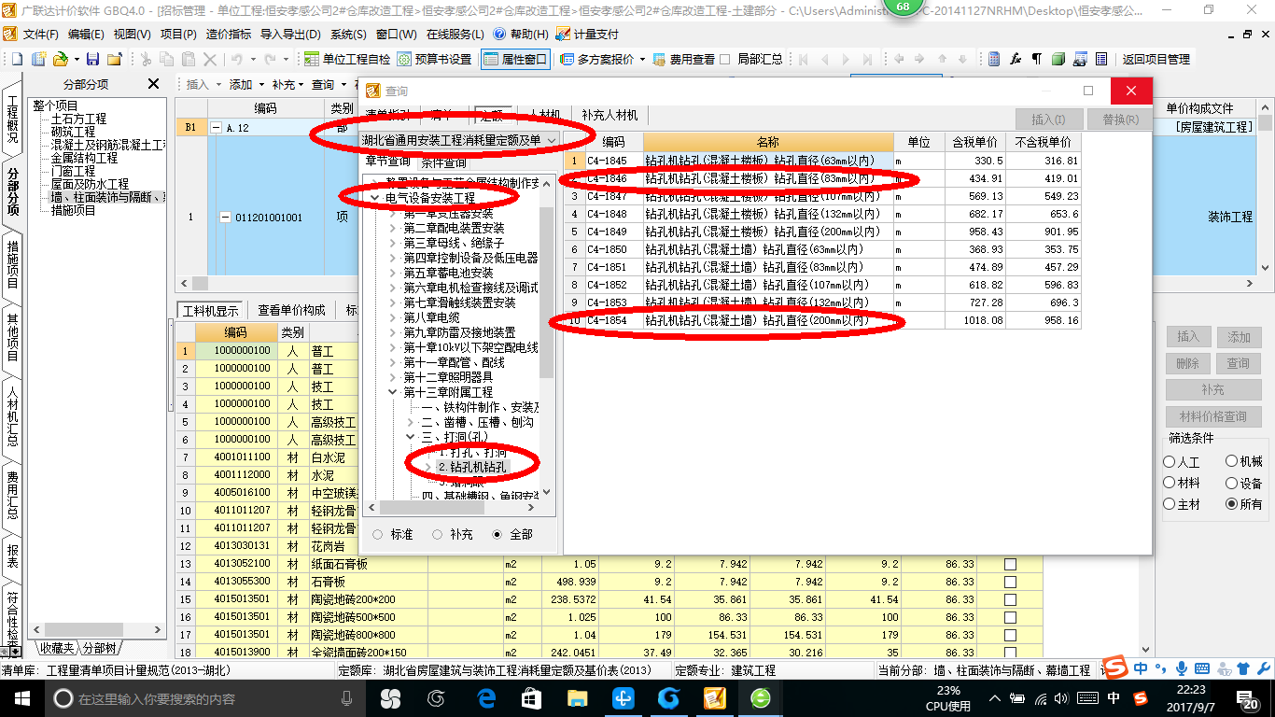Open Windows Start menu

pyautogui.click(x=21, y=697)
